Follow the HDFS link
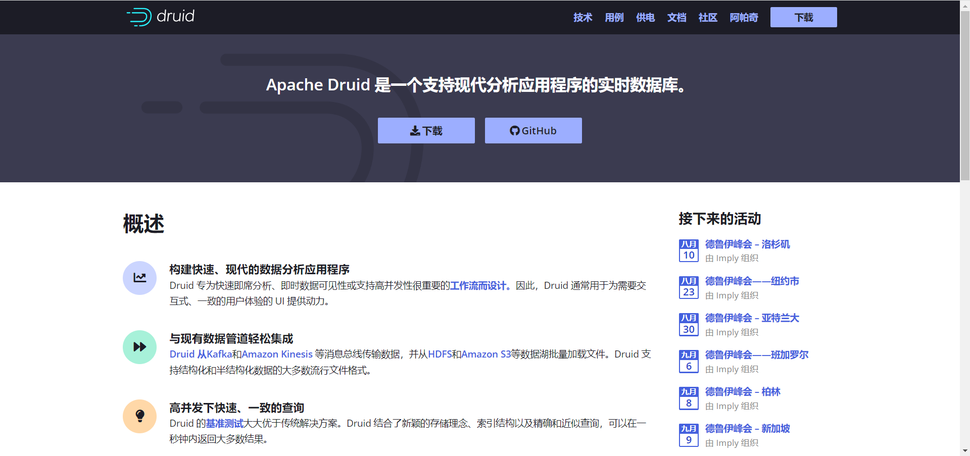The width and height of the screenshot is (970, 456). click(440, 354)
